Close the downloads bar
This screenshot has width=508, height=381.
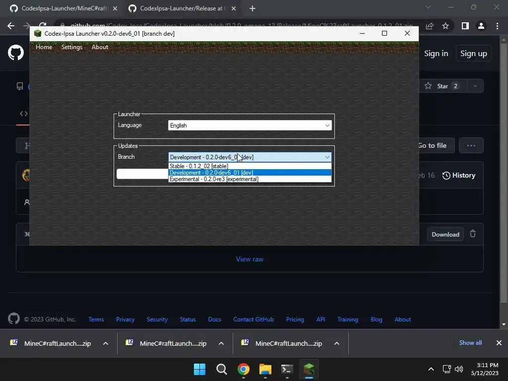[499, 343]
